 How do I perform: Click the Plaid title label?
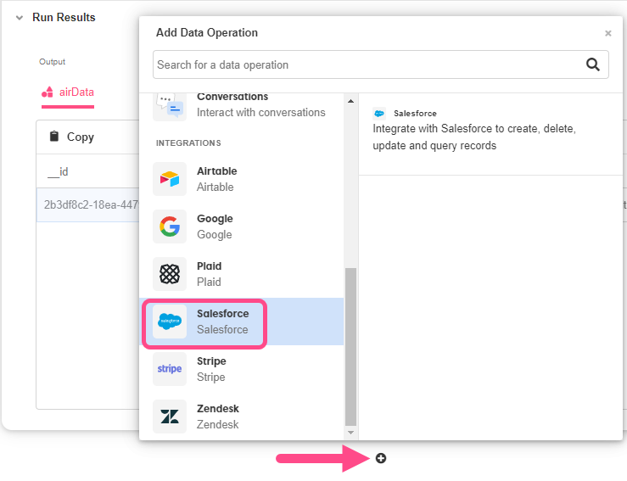click(209, 266)
